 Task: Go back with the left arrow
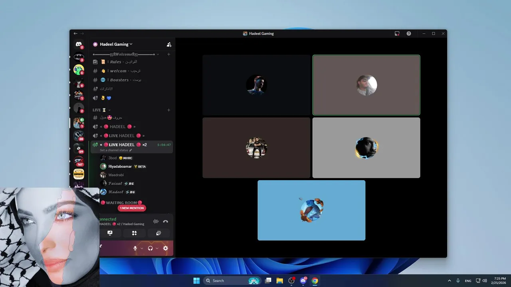(x=75, y=33)
